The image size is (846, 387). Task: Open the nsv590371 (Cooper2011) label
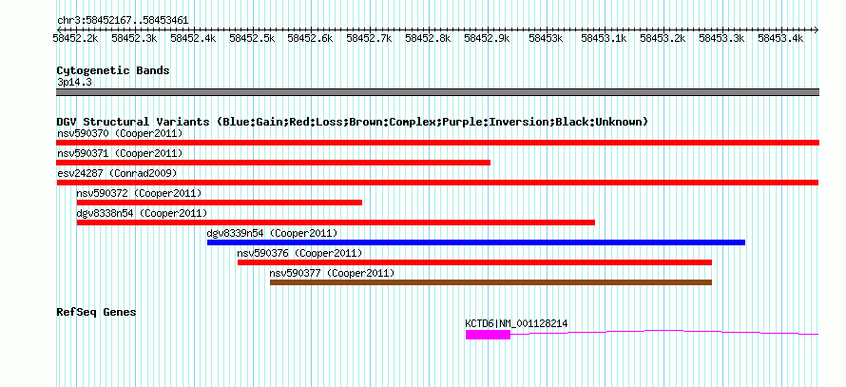click(120, 153)
